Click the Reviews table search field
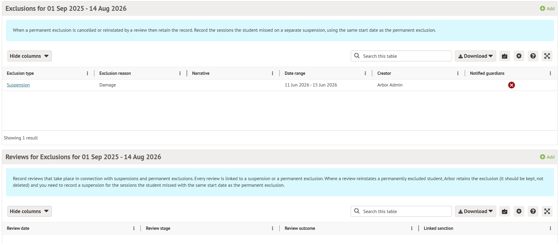Viewport: 560px width, 243px height. pyautogui.click(x=401, y=211)
